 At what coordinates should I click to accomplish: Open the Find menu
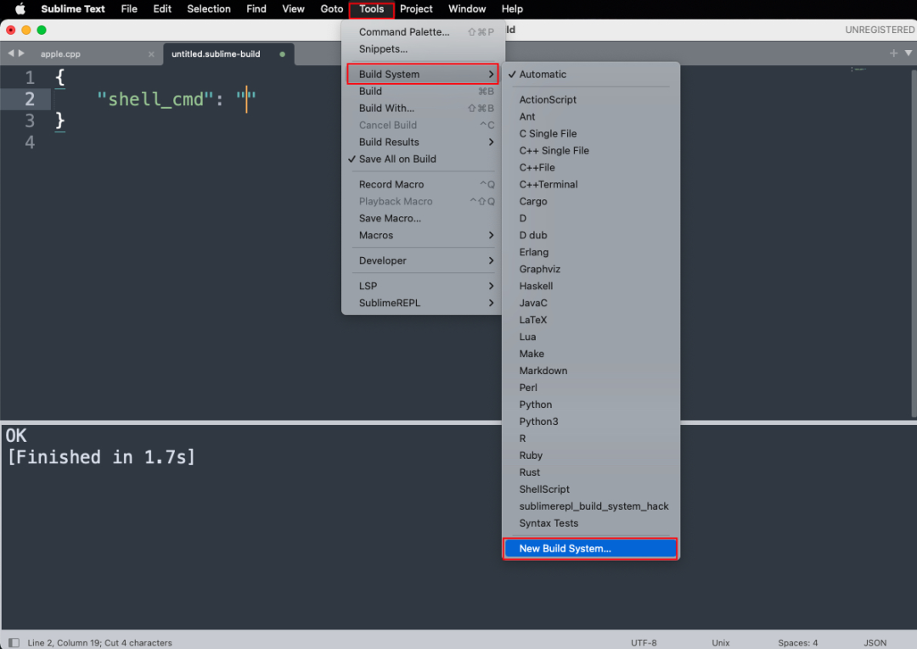coord(256,8)
